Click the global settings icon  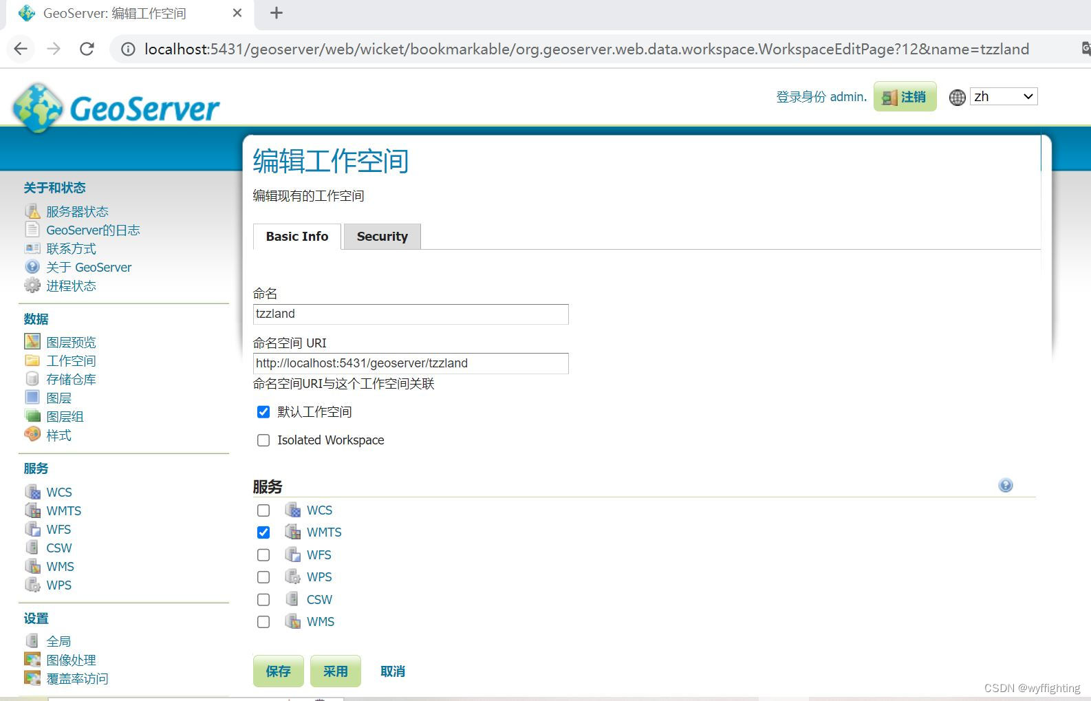tap(32, 640)
